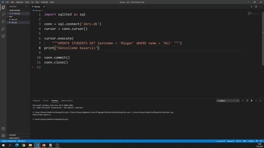
Task: Select ders.db file in explorer
Action: [14, 19]
